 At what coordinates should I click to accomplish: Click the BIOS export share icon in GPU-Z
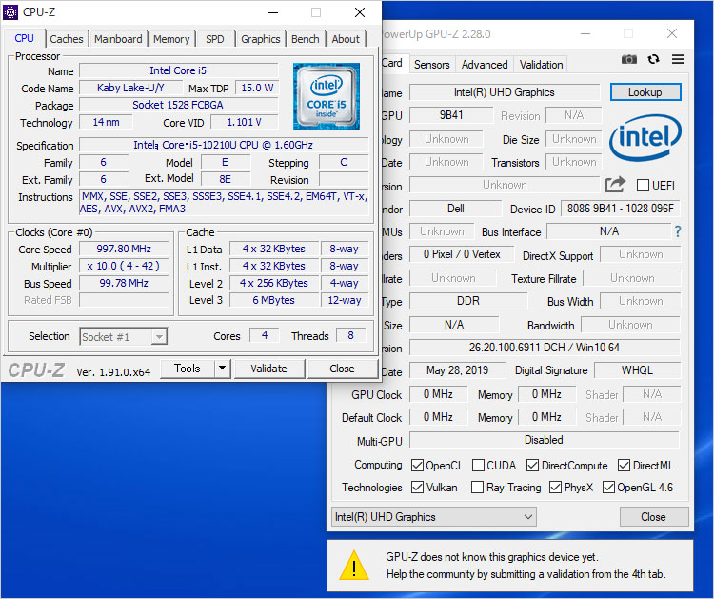point(615,185)
